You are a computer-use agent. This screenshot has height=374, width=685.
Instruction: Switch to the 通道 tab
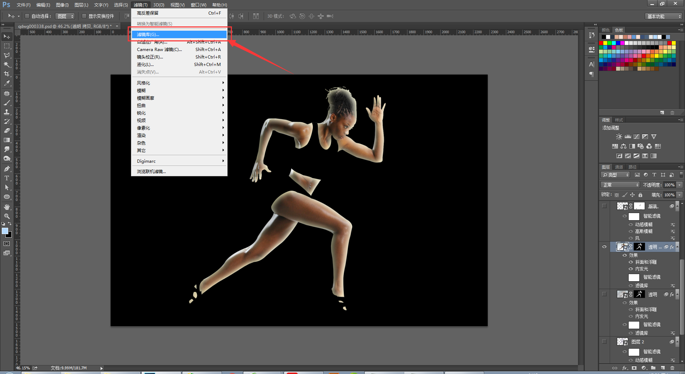[619, 167]
